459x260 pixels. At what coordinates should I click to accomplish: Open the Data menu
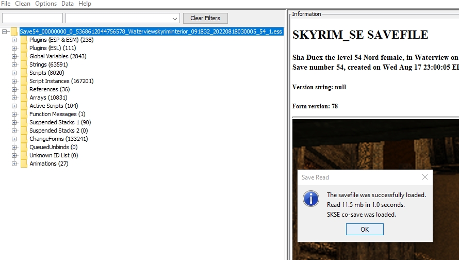pos(68,4)
